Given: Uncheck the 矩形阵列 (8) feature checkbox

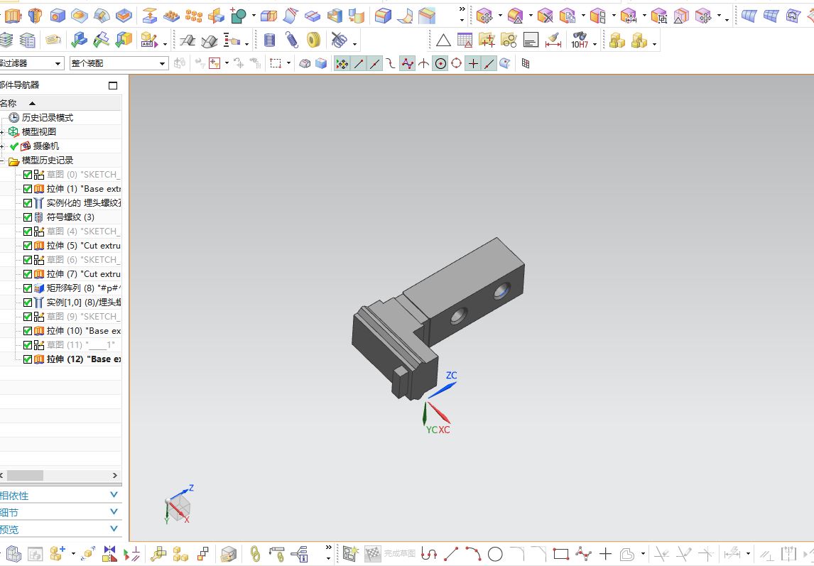Looking at the screenshot, I should 28,288.
